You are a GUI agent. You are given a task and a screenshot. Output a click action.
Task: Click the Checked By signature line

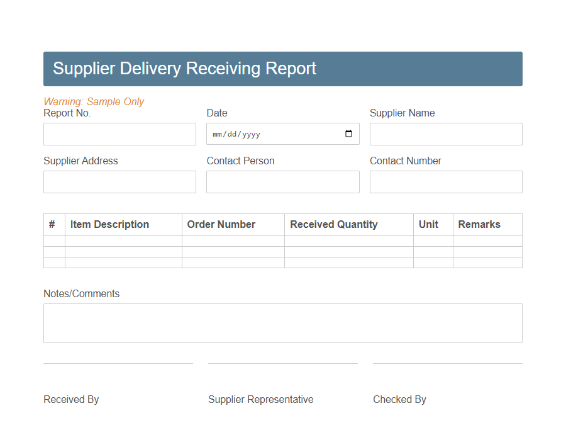[447, 363]
